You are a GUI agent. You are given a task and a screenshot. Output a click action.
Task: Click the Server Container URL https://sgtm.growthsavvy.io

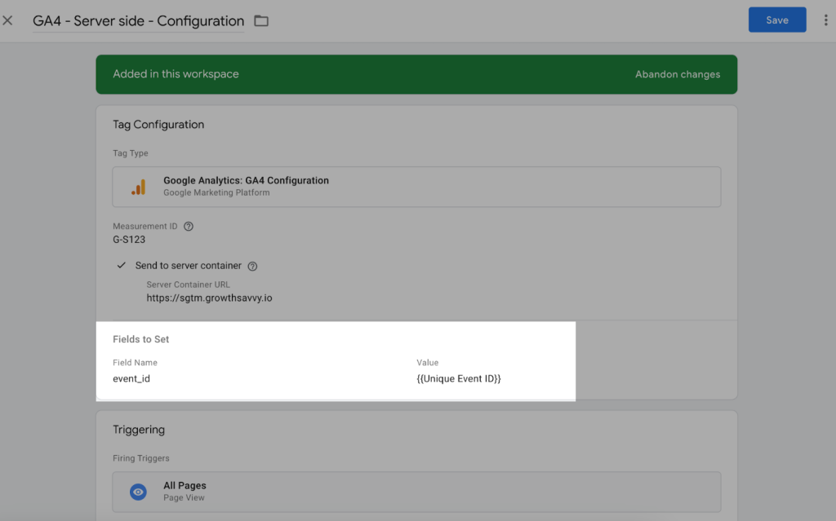coord(209,298)
